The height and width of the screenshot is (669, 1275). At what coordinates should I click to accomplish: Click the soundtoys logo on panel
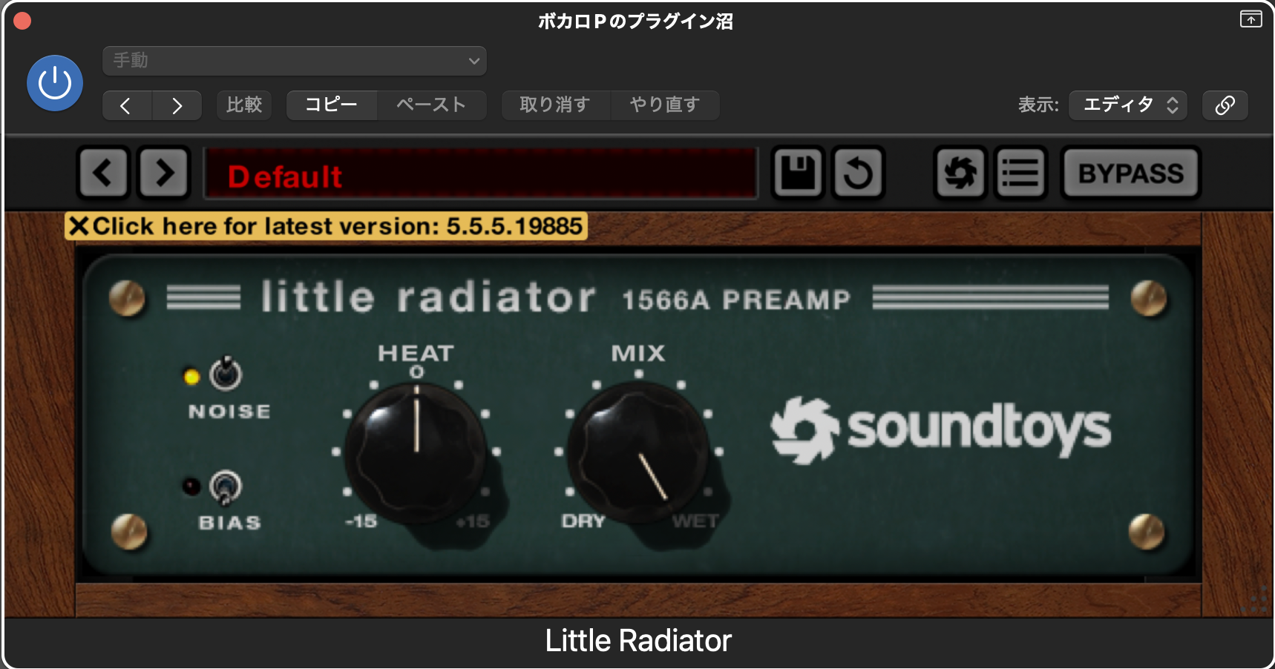[x=941, y=430]
